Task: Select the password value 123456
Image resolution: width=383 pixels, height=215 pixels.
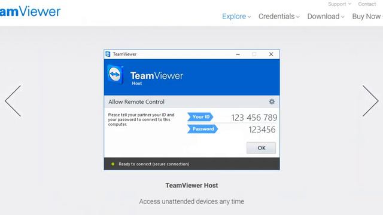Action: click(262, 130)
